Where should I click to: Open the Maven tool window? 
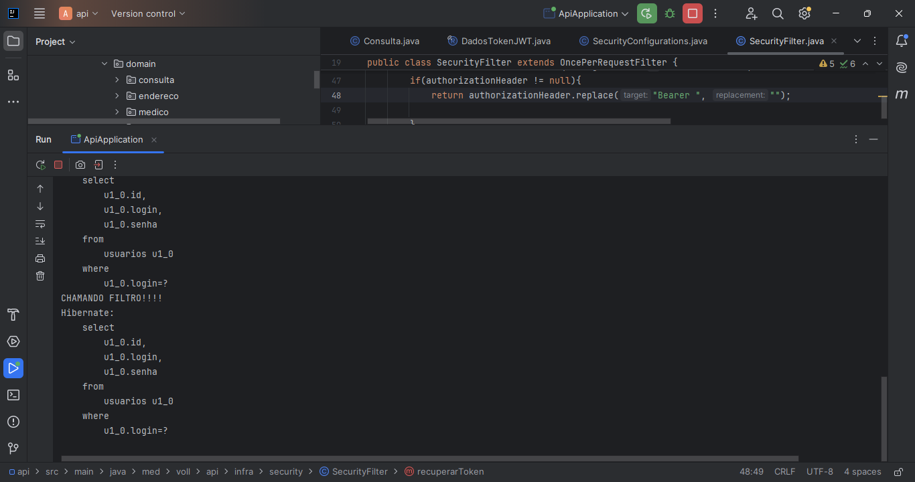click(902, 94)
